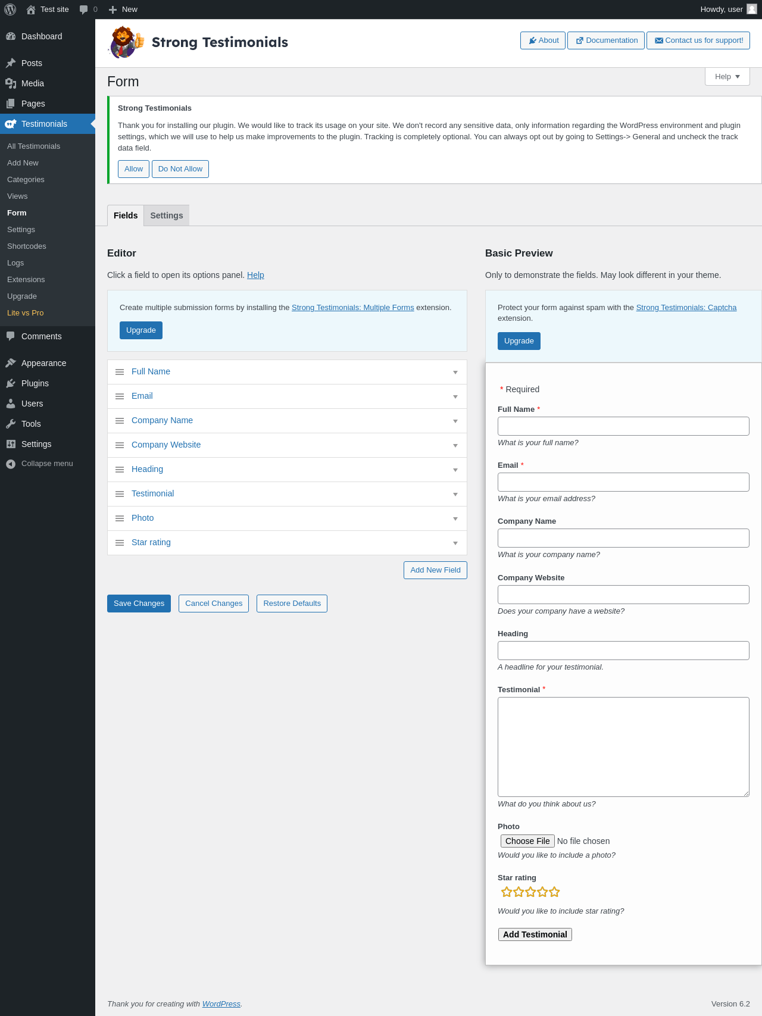Viewport: 762px width, 1016px height.
Task: Open the comments bubble icon in admin bar
Action: [x=83, y=10]
